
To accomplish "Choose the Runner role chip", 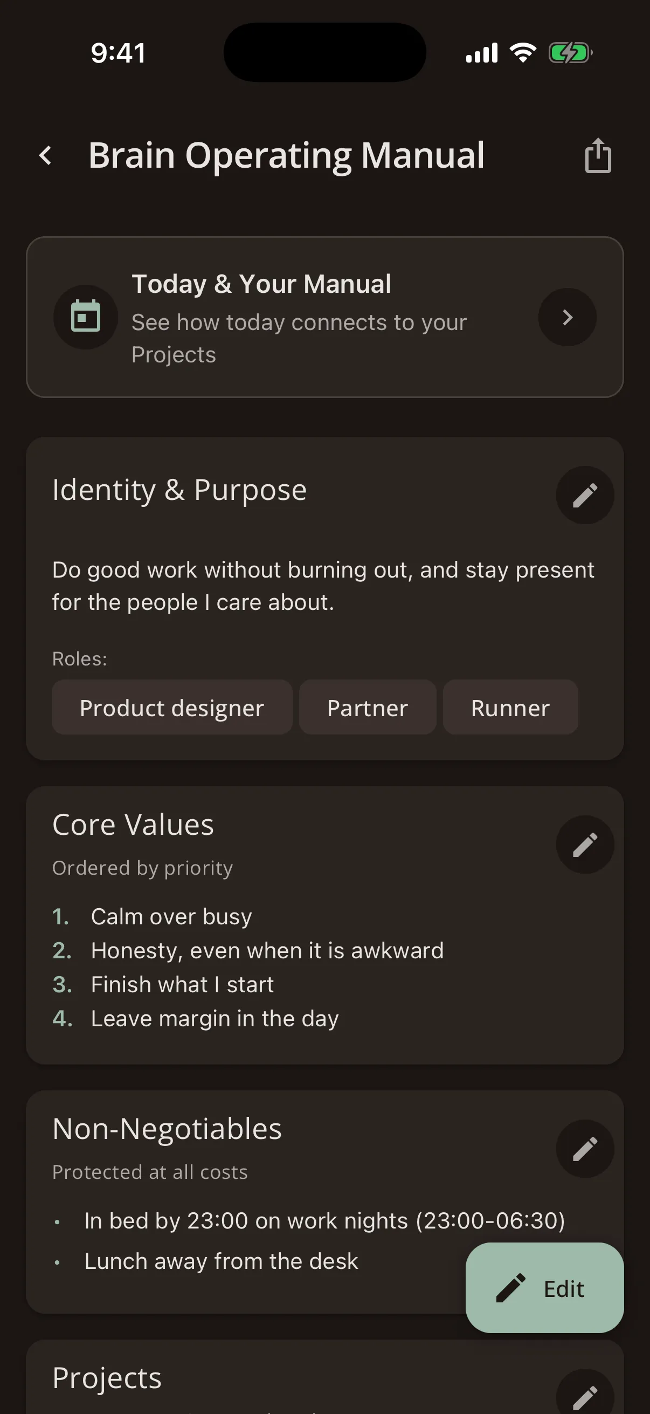I will pos(510,707).
